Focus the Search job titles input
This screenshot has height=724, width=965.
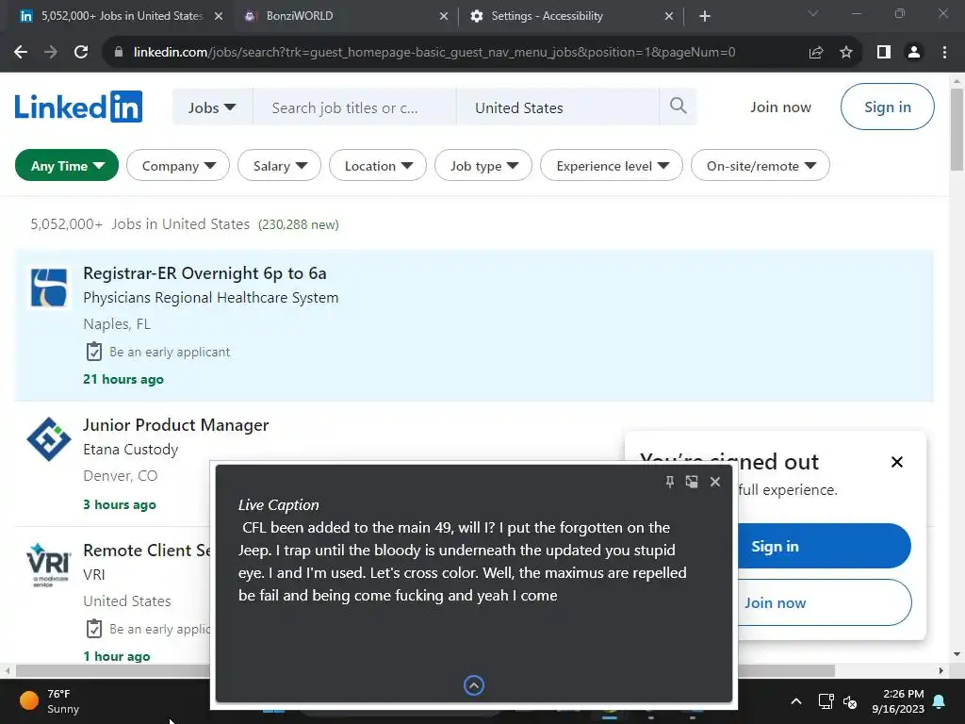coord(354,107)
